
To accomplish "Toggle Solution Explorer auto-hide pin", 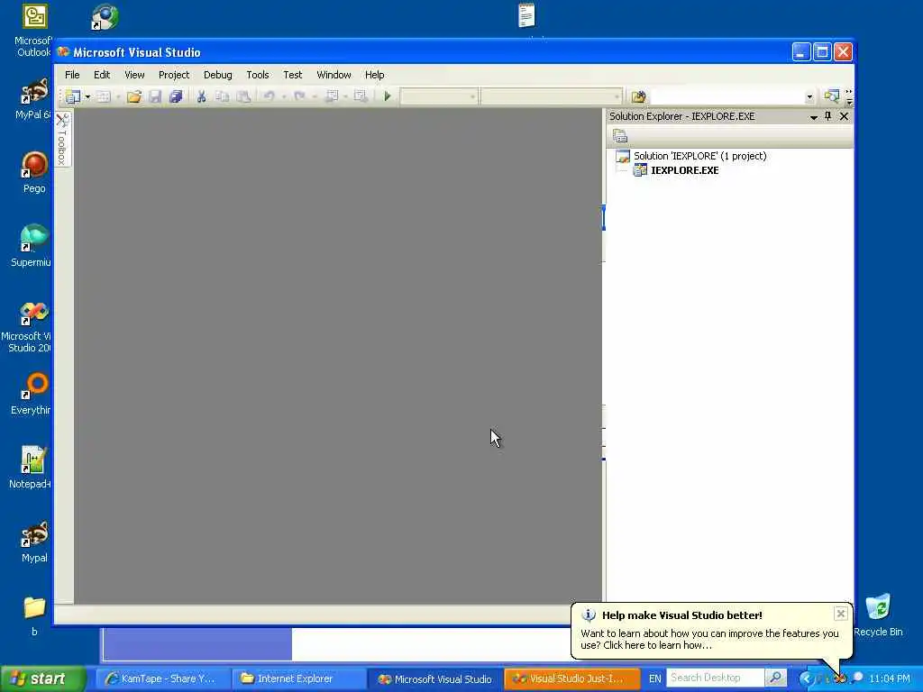I will (x=828, y=116).
